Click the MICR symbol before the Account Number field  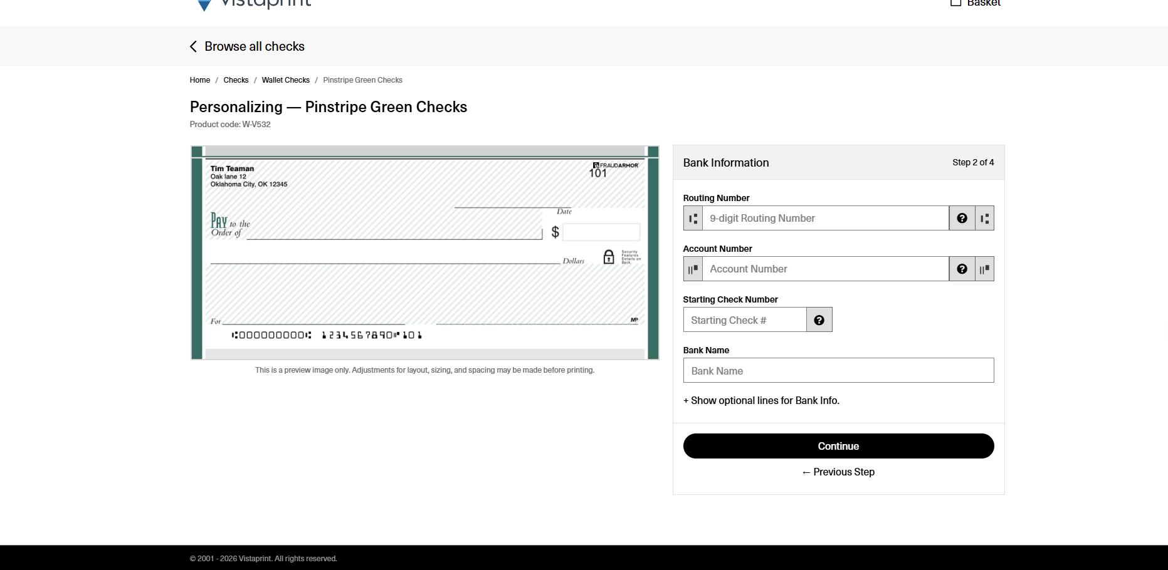tap(693, 269)
